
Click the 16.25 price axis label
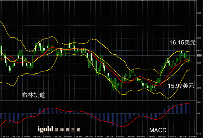[x=199, y=13]
